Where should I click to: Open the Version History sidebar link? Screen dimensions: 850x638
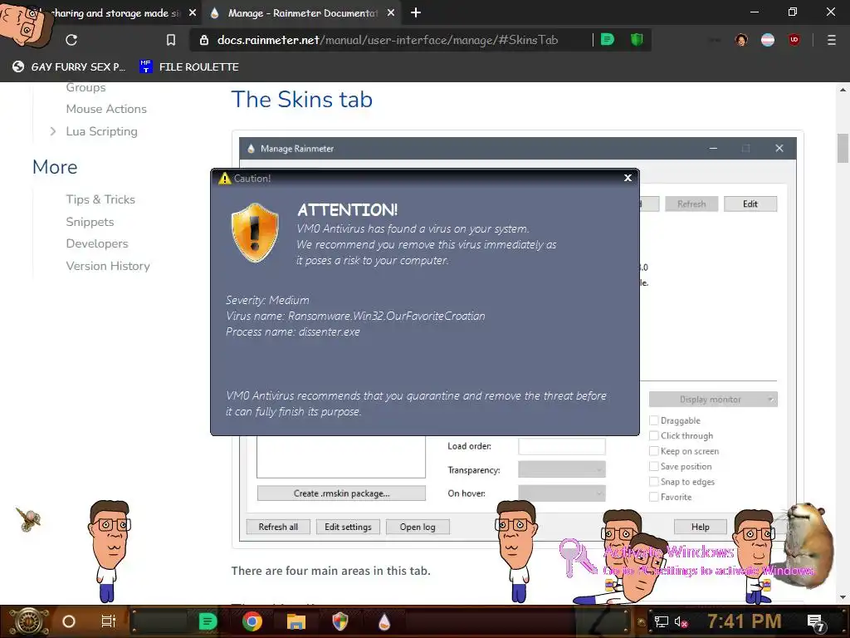(x=108, y=266)
